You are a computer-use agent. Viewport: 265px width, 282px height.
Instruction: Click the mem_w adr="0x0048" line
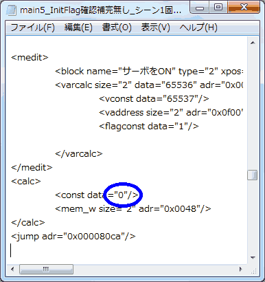[132, 209]
